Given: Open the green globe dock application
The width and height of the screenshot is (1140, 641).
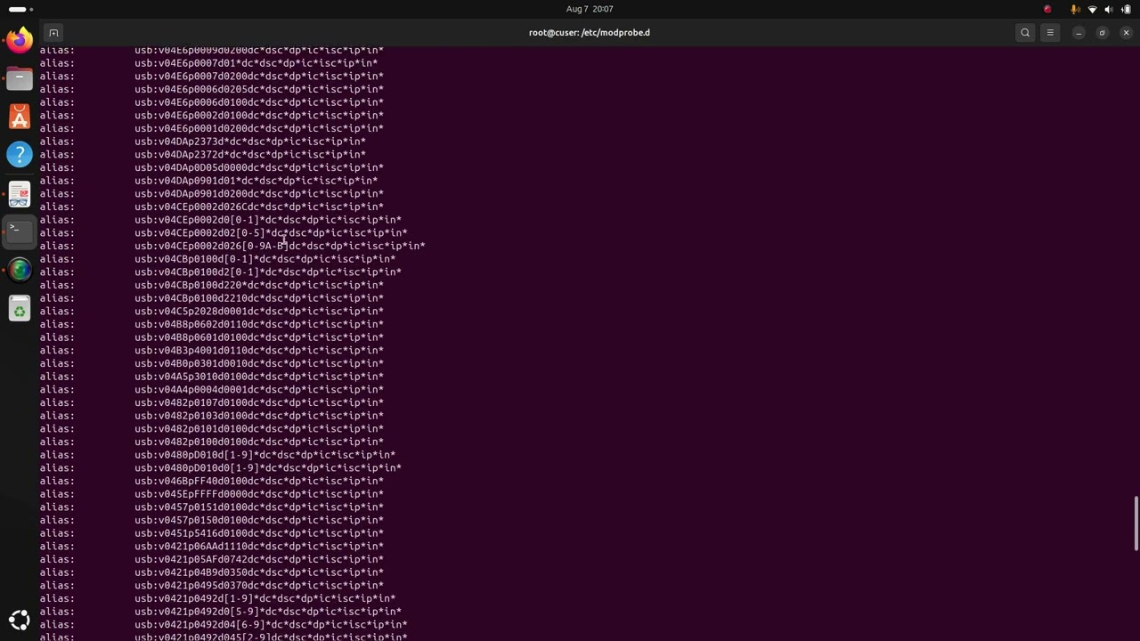Looking at the screenshot, I should (x=20, y=270).
